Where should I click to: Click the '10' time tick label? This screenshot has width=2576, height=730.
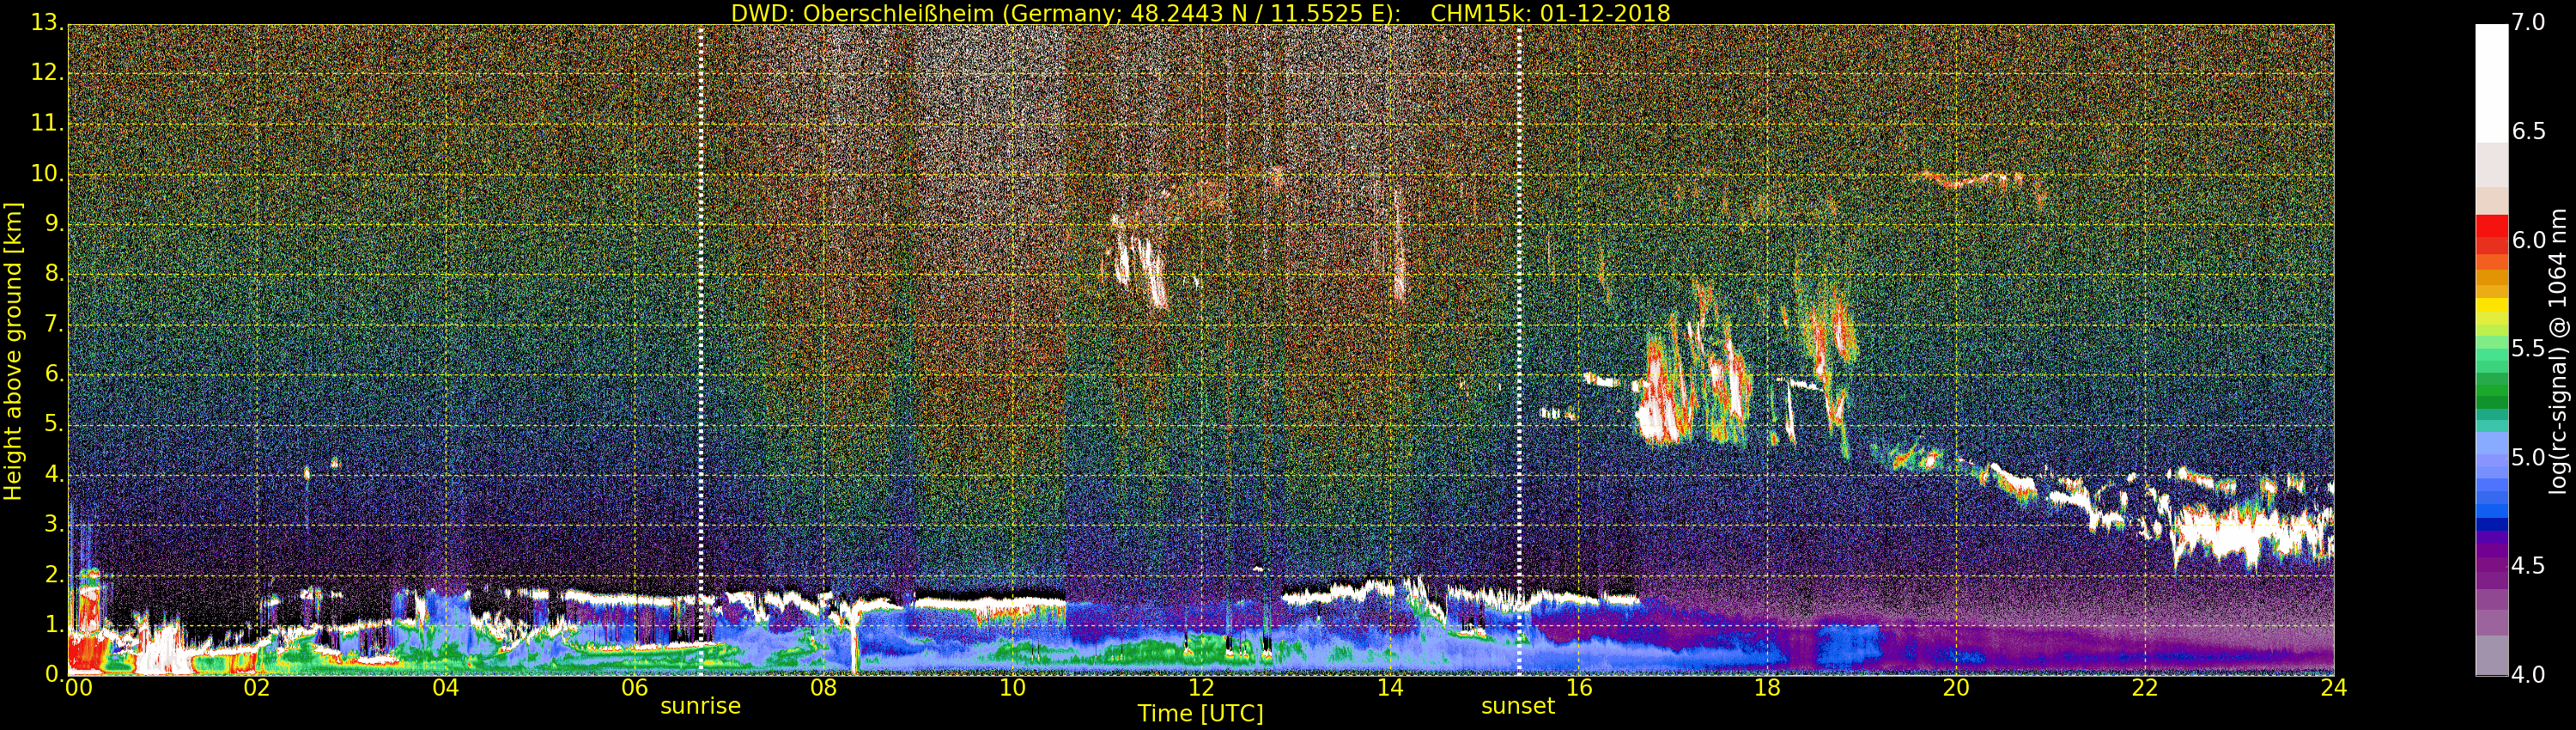pyautogui.click(x=1012, y=688)
